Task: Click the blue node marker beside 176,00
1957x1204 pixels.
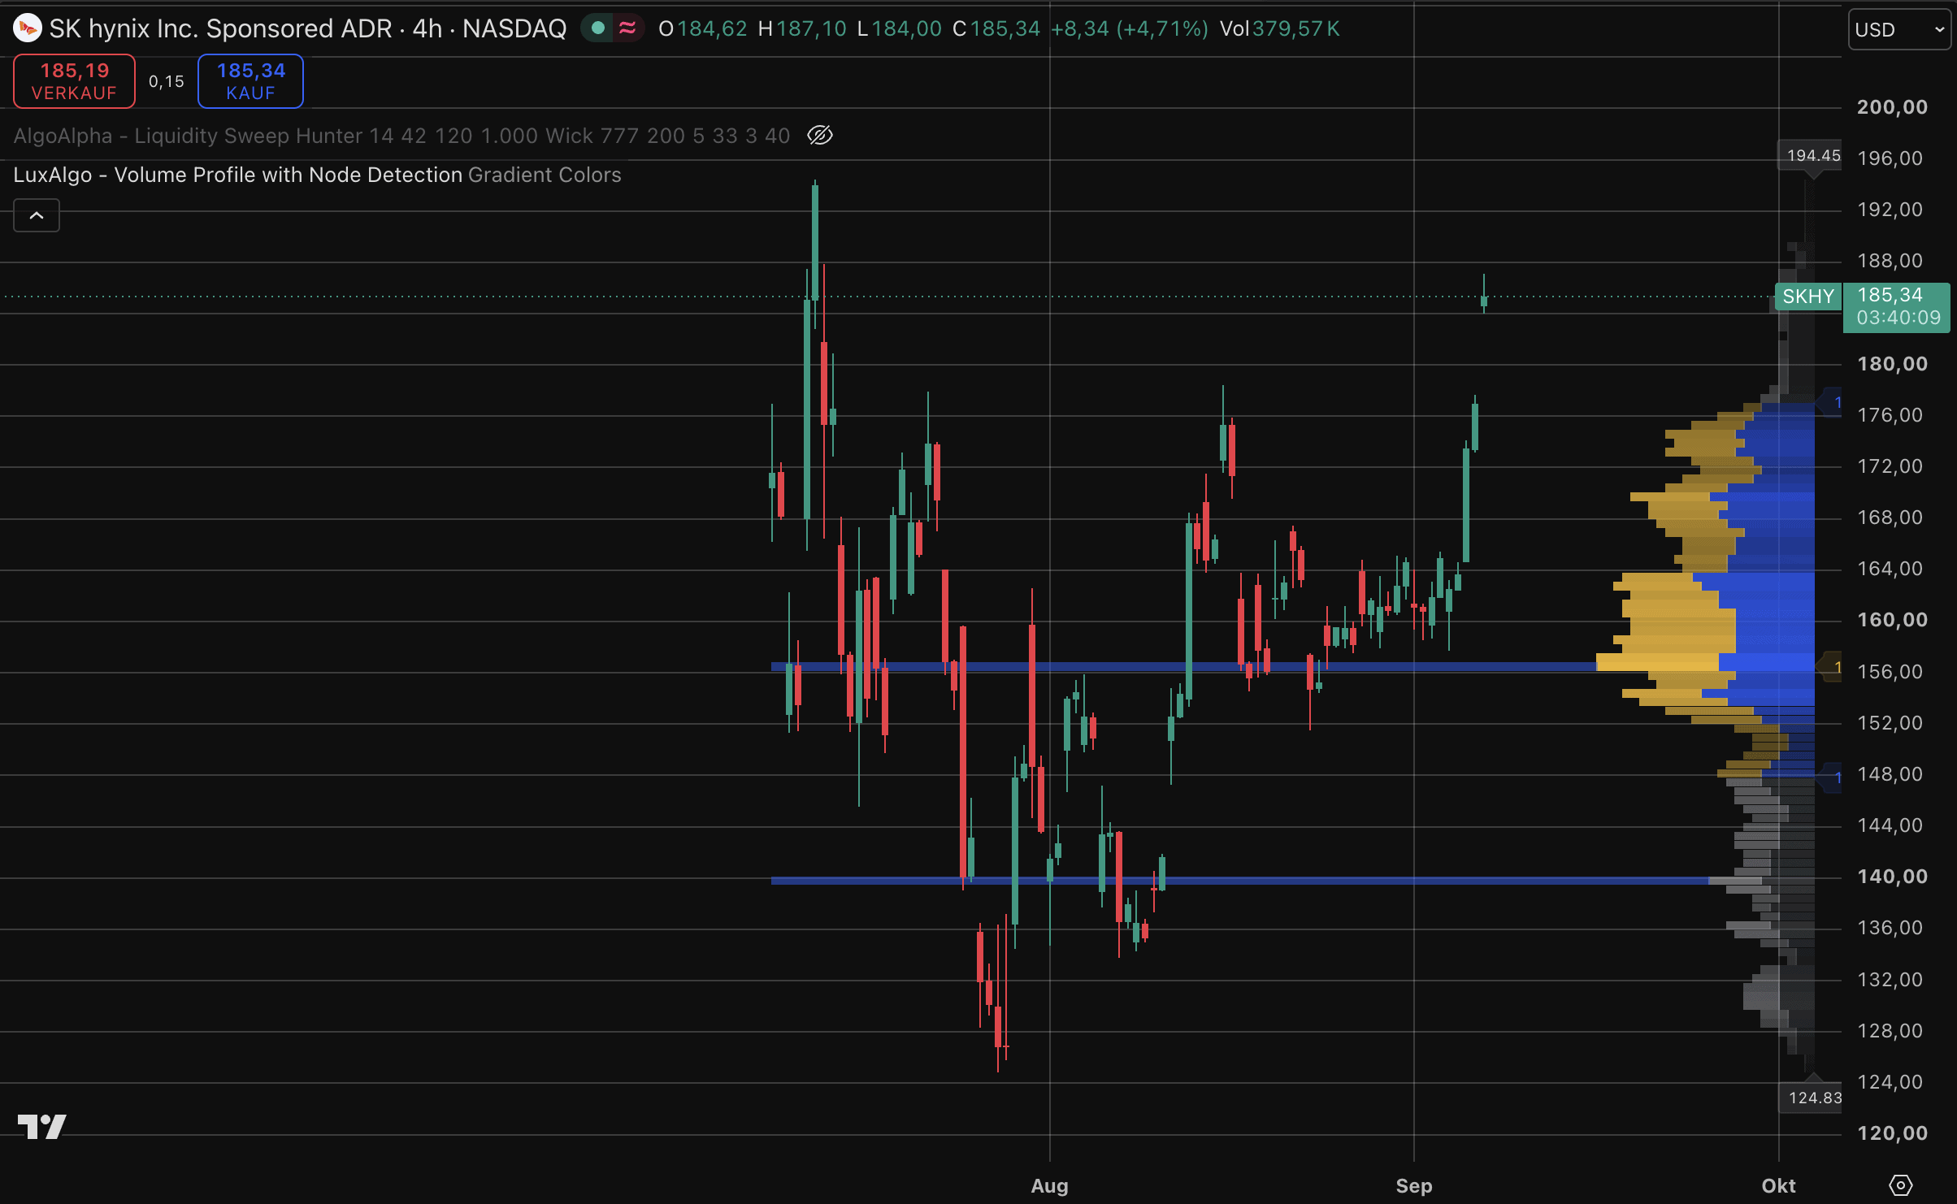Action: (x=1830, y=402)
